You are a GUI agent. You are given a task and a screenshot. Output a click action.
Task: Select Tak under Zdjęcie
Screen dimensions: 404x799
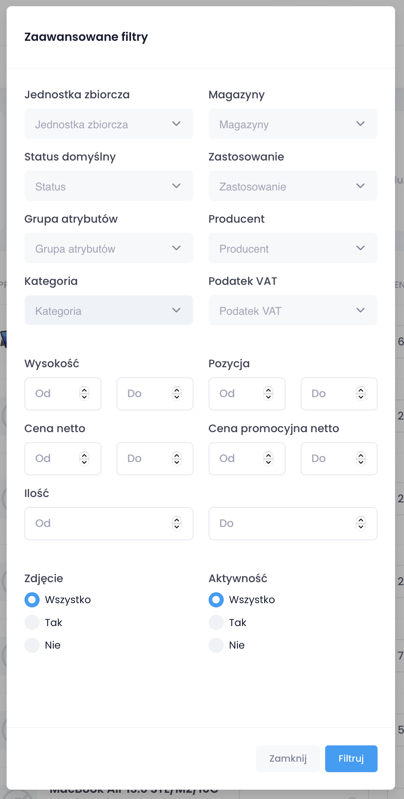pyautogui.click(x=32, y=623)
